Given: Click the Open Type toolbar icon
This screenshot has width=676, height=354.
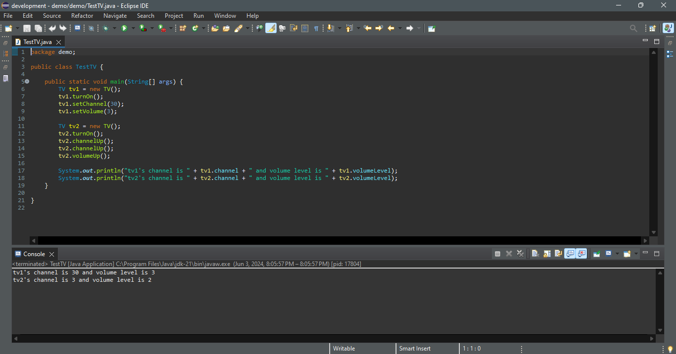Looking at the screenshot, I should 215,28.
